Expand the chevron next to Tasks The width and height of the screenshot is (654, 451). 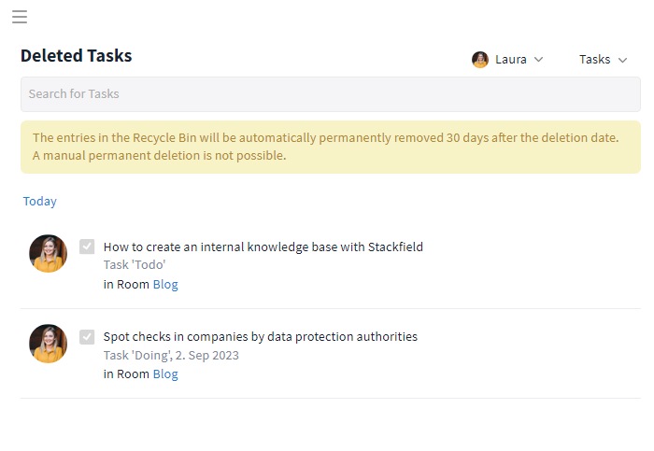pyautogui.click(x=622, y=60)
